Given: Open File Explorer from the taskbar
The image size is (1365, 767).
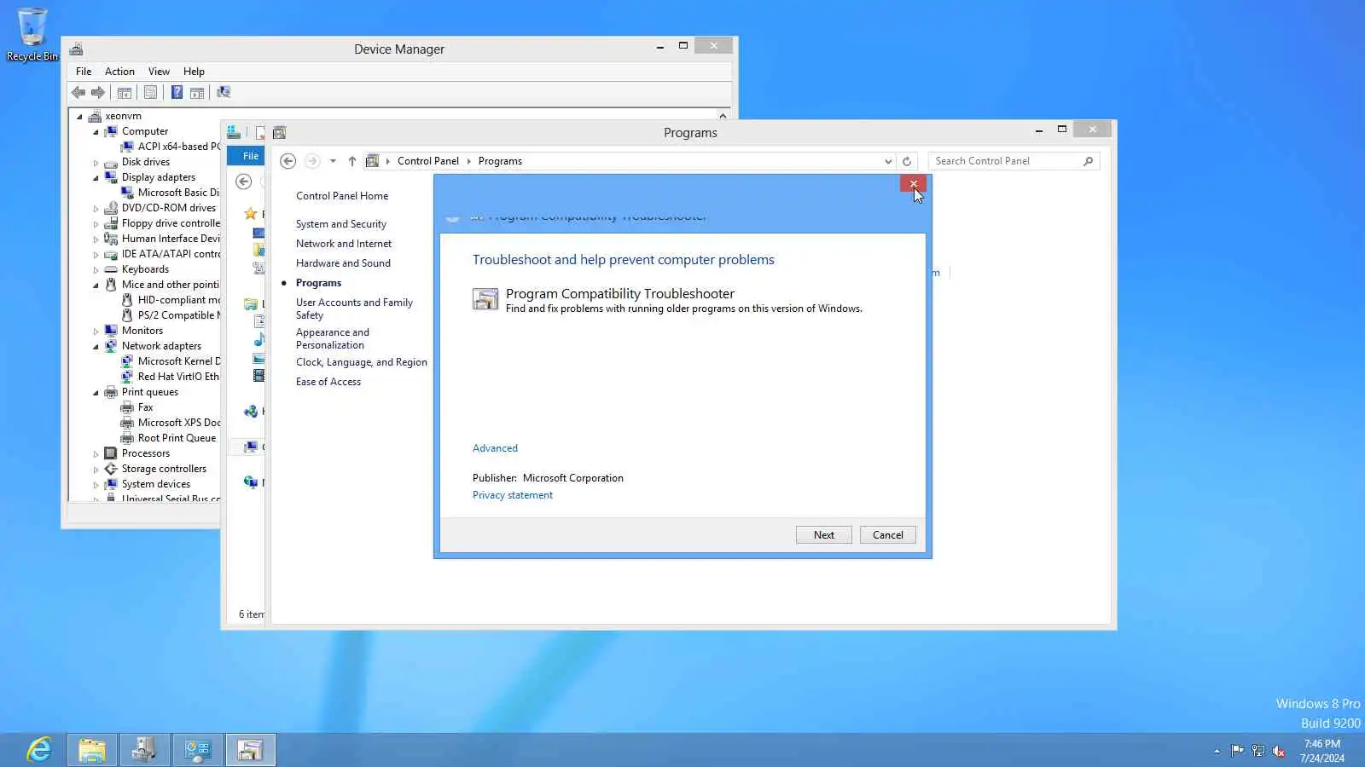Looking at the screenshot, I should coord(92,750).
